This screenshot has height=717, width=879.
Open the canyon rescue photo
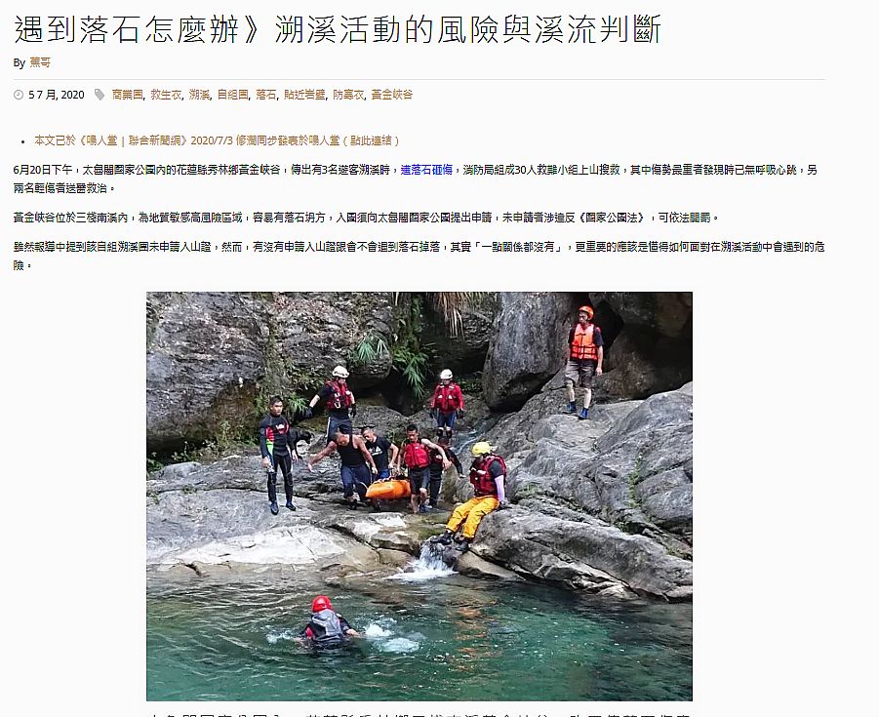[420, 497]
